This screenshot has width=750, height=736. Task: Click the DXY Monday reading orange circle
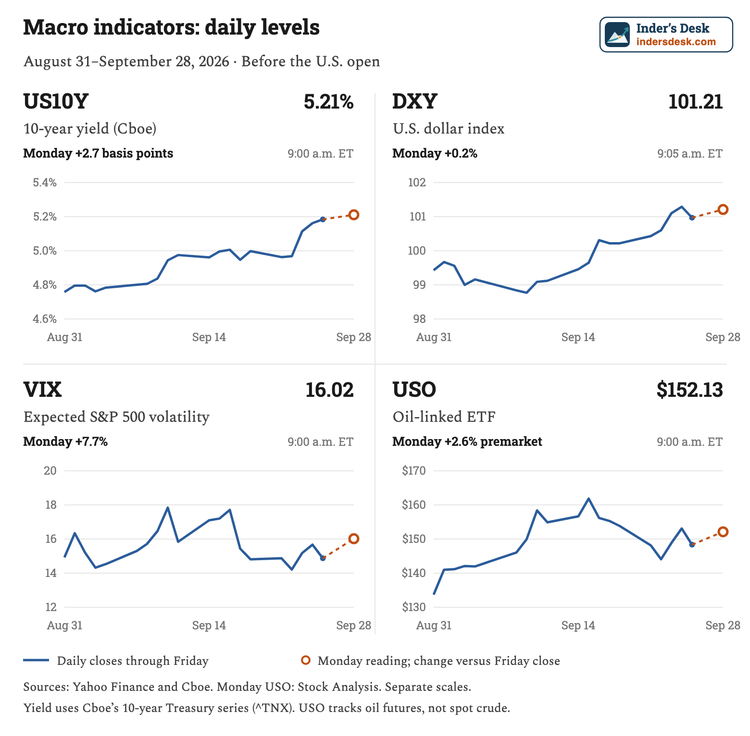point(723,209)
